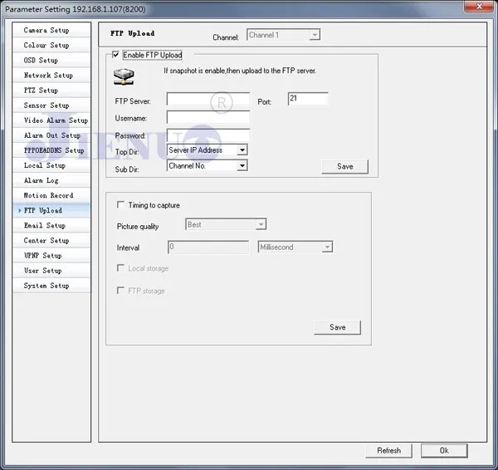Image resolution: width=498 pixels, height=470 pixels.
Task: Open the Picture quality dropdown
Action: click(226, 224)
